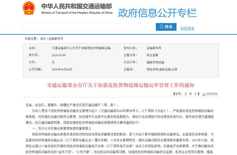The height and width of the screenshot is (155, 237).
Task: Go to 首页 in the breadcrumb
Action: click(43, 39)
